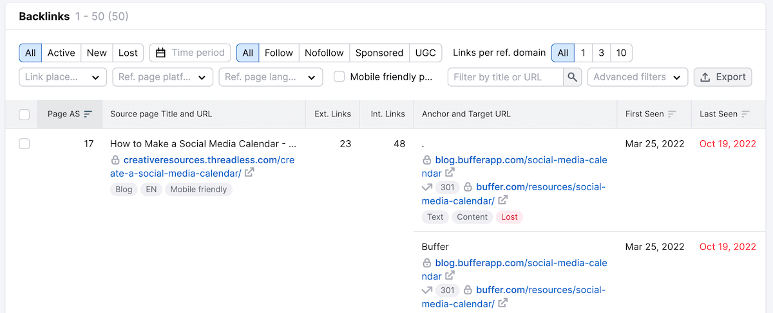Screen dimensions: 773x313
Task: Open the Ref. page platform dropdown
Action: pos(162,77)
